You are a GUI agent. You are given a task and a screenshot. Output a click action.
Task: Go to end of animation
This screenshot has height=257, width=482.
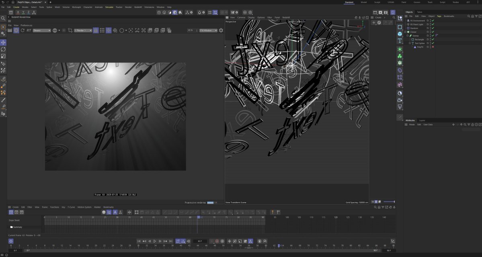click(171, 241)
